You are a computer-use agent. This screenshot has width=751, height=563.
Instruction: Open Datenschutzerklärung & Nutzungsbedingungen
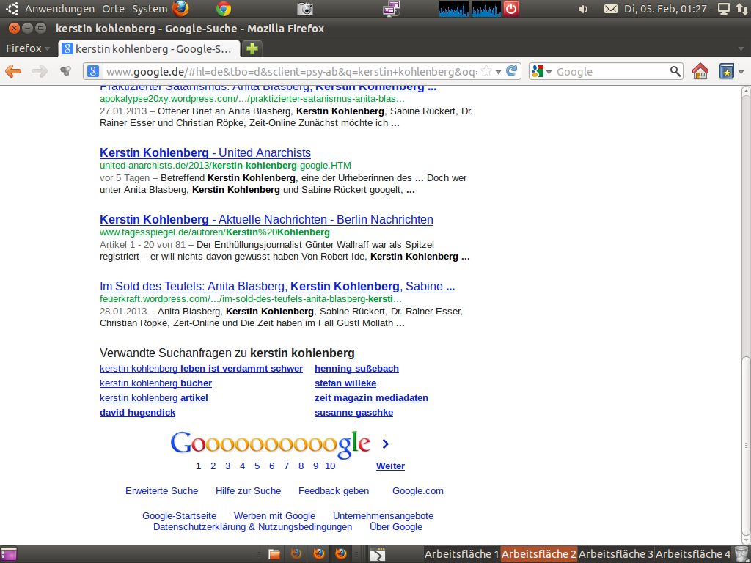coord(252,526)
